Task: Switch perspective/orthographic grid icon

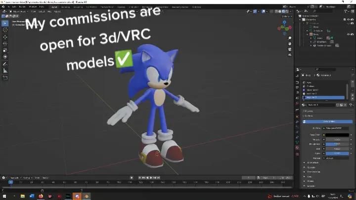Action: [x=290, y=55]
